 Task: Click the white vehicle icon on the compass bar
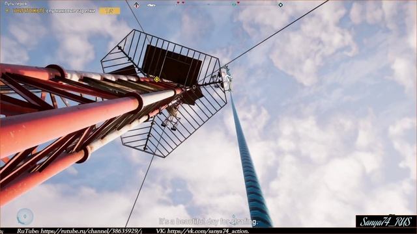[151, 5]
